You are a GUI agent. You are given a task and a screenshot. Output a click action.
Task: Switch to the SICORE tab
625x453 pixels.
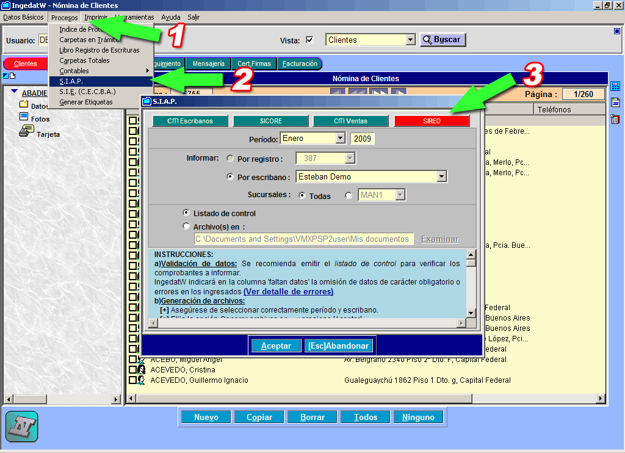(270, 121)
